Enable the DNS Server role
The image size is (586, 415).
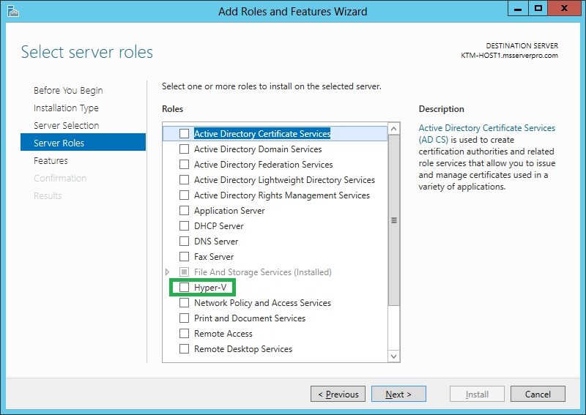coord(185,242)
